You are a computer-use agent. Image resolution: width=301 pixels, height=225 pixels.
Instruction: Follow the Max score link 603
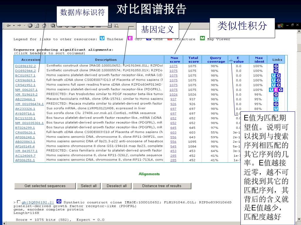[173, 132]
